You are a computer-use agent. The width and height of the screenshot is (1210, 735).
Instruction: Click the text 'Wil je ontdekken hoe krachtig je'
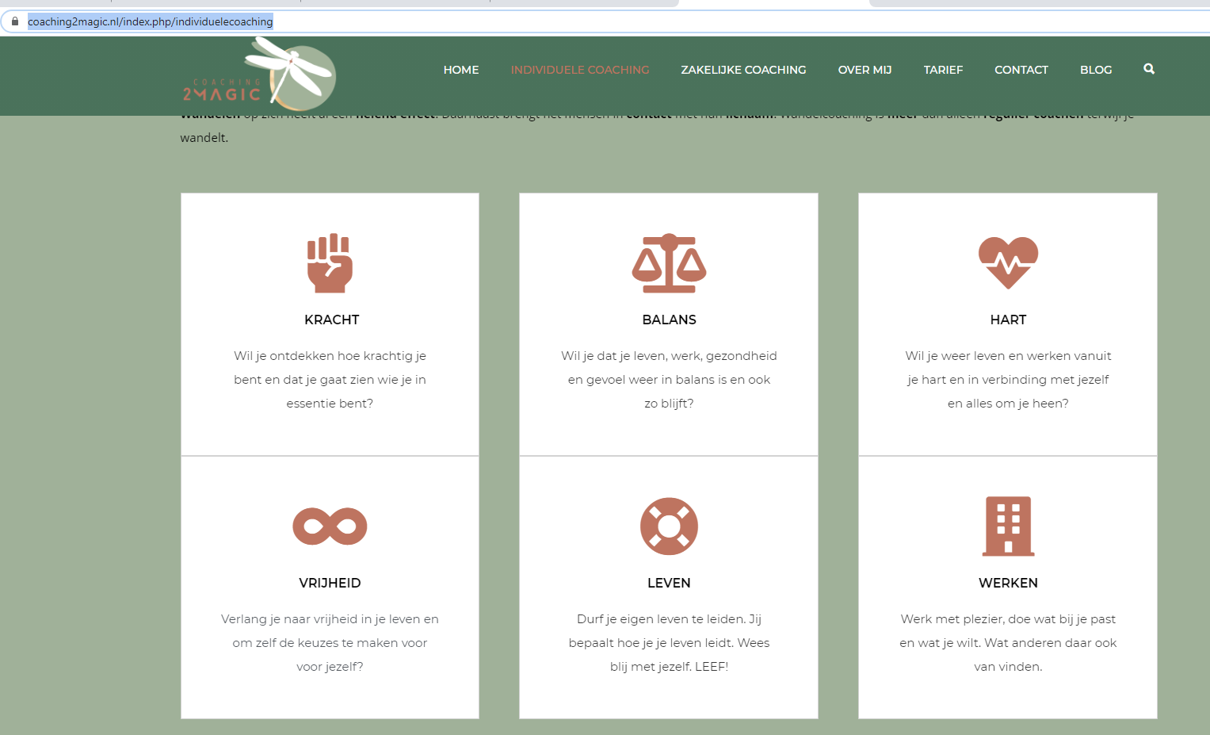tap(330, 356)
